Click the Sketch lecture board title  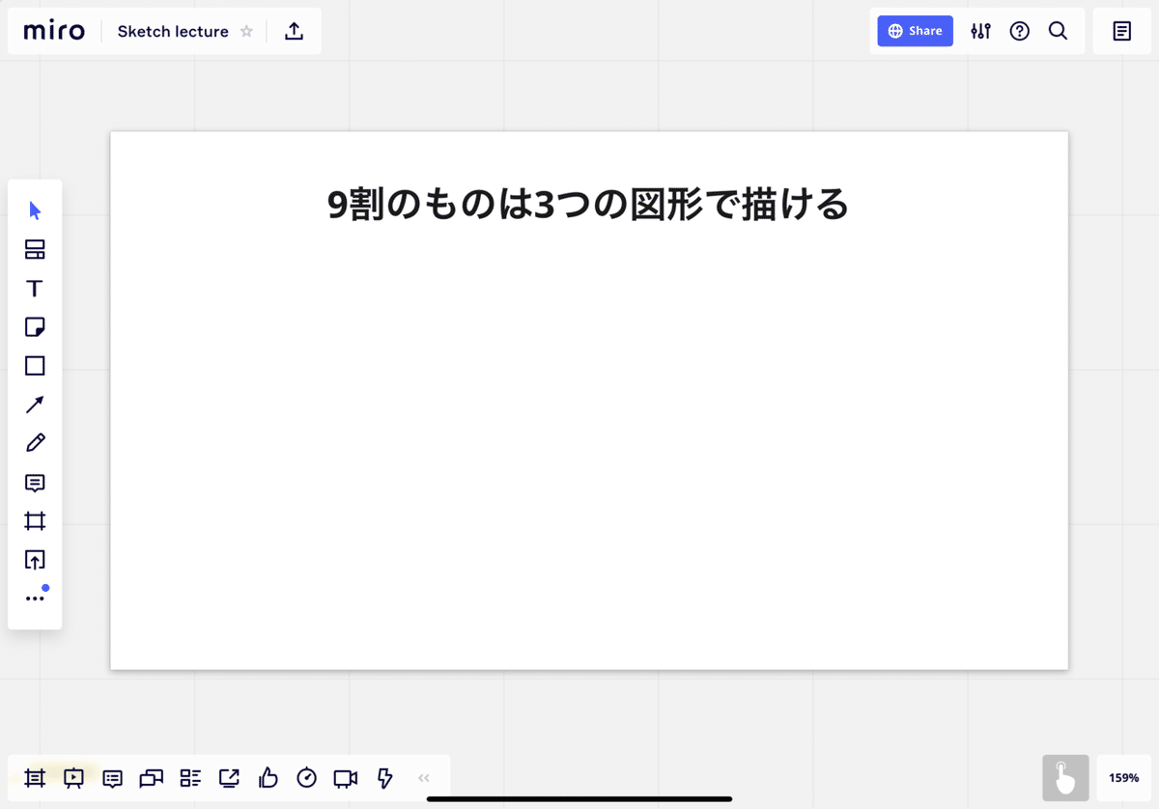tap(172, 31)
